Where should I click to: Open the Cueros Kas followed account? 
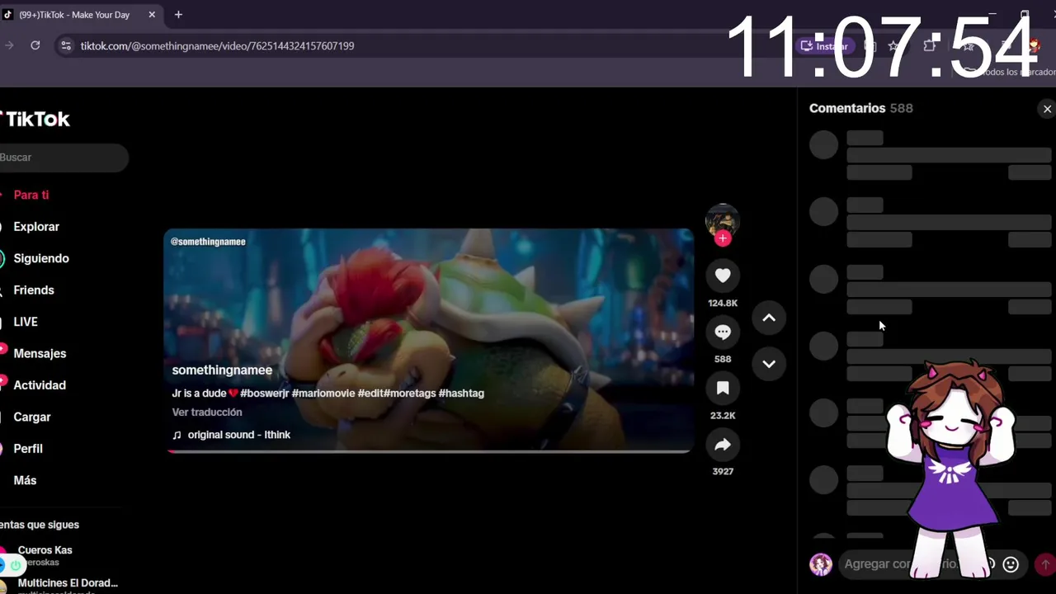point(45,556)
